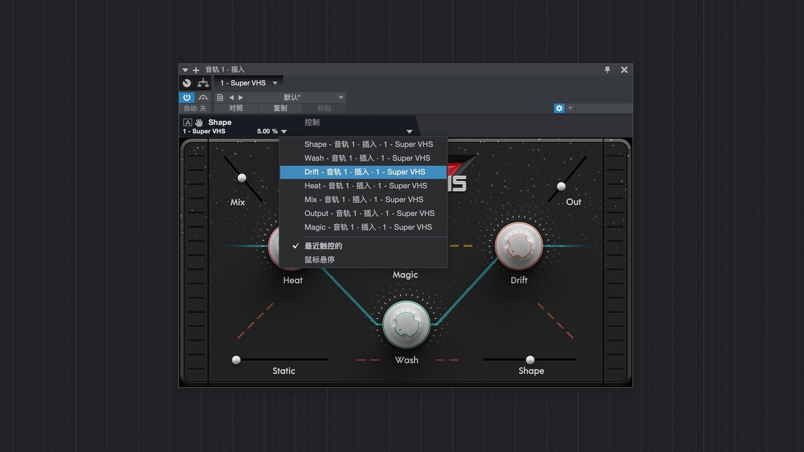
Task: Go to next preset arrow
Action: 241,98
